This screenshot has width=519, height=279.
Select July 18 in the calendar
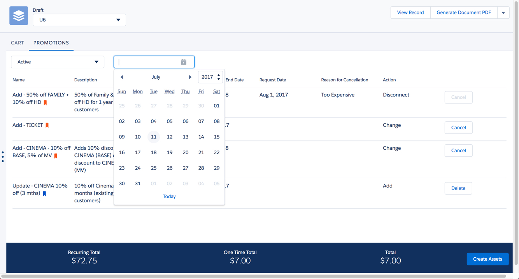154,153
